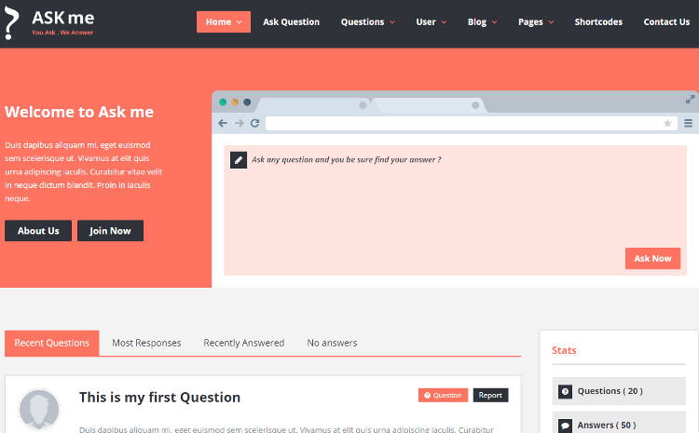Screen dimensions: 699x433
Task: Close the first browser mockup tab
Action: pos(363,105)
